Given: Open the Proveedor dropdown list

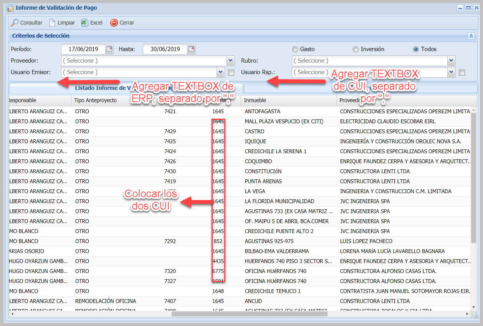Looking at the screenshot, I should 230,61.
